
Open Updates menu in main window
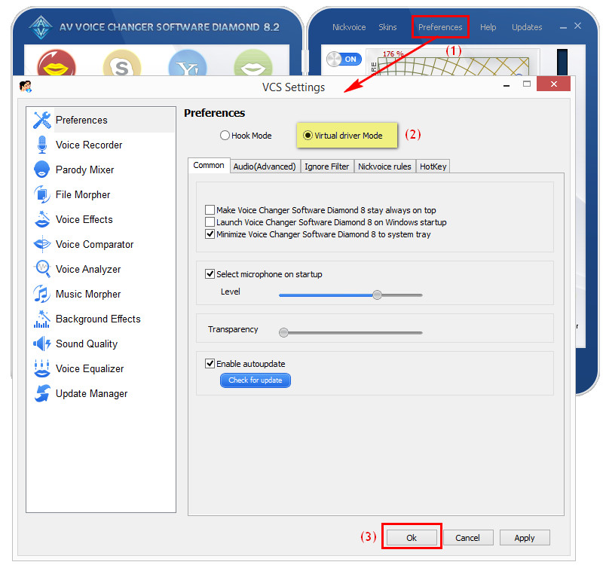[527, 27]
